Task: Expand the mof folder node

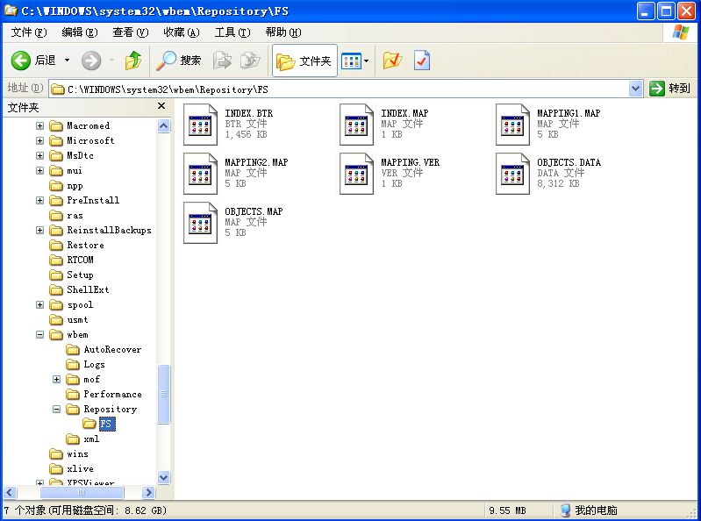Action: click(x=56, y=379)
